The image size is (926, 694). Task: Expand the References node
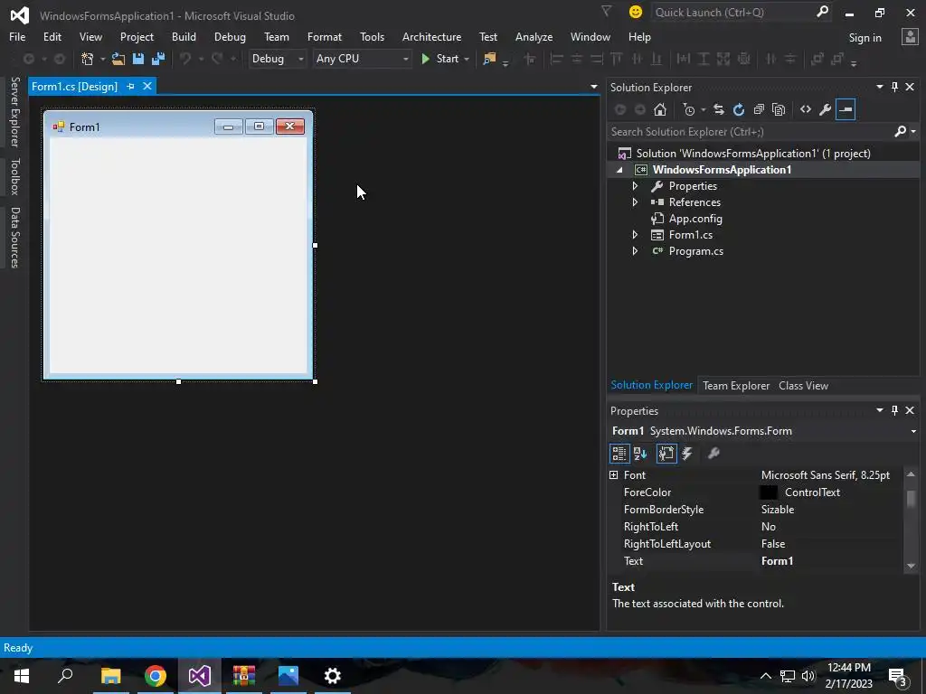[x=635, y=202]
